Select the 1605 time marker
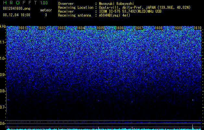The image size is (204, 130). (100, 28)
